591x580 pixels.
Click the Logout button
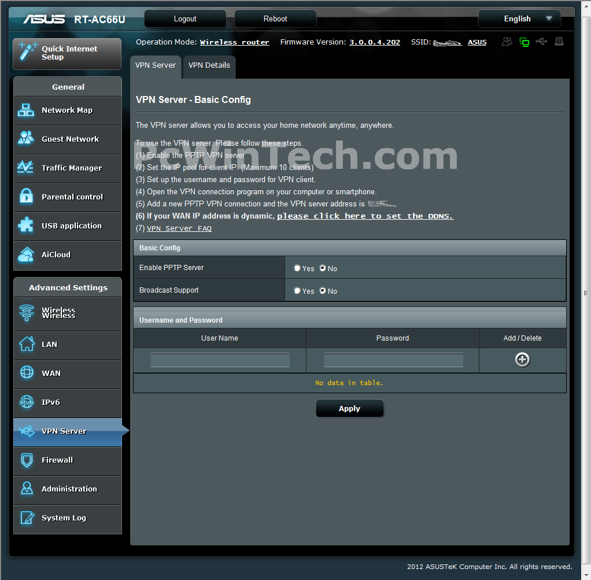(185, 19)
